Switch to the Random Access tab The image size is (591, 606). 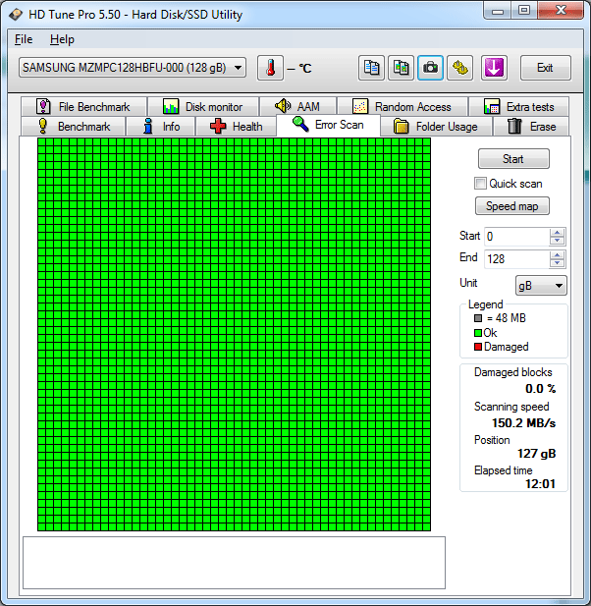tap(403, 107)
